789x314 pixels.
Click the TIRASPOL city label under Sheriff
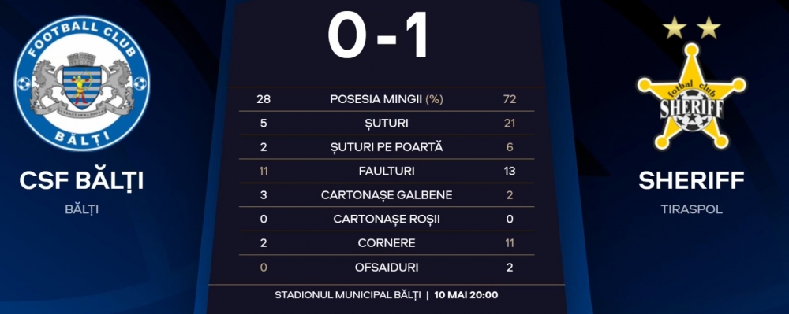tap(691, 209)
